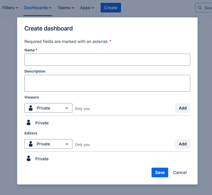This screenshot has height=195, width=212.
Task: Open the Filters menu
Action: (x=10, y=8)
